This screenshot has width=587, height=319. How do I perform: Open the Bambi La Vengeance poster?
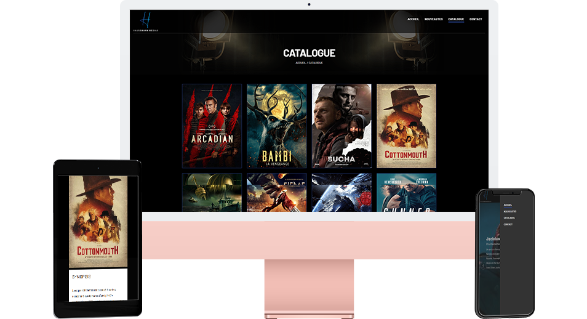click(x=277, y=126)
